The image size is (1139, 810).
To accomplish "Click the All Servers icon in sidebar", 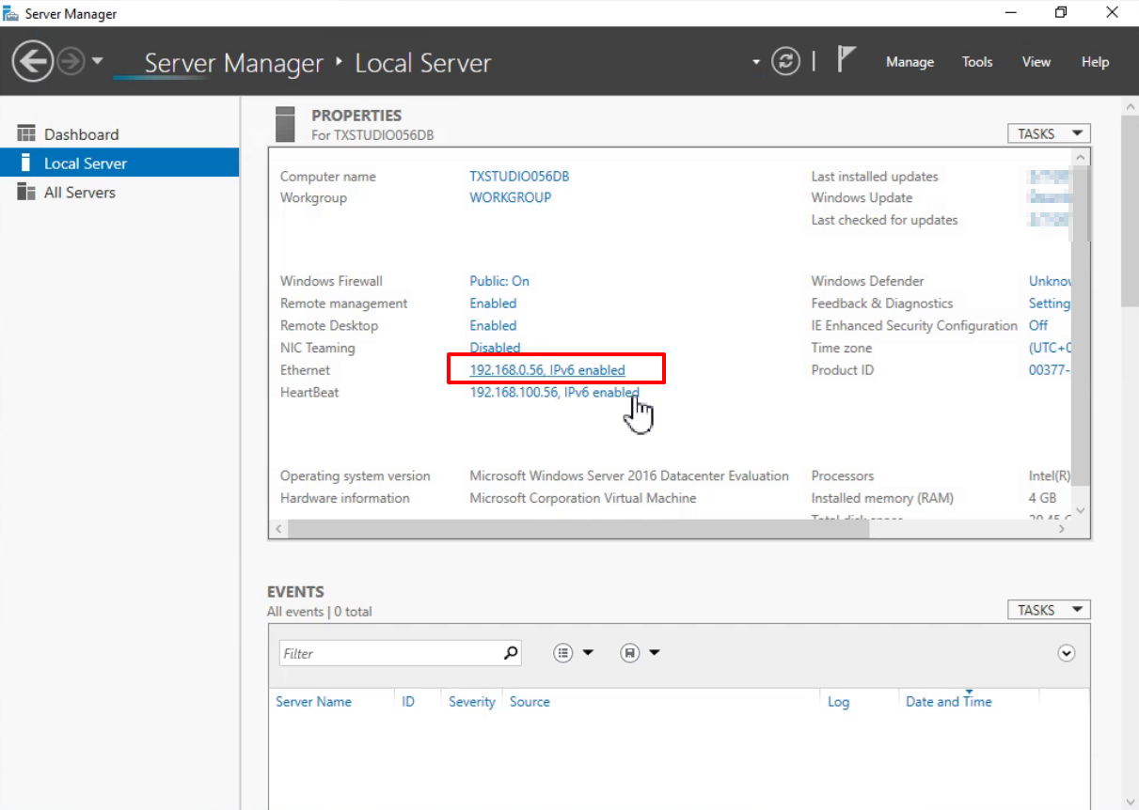I will pos(26,192).
